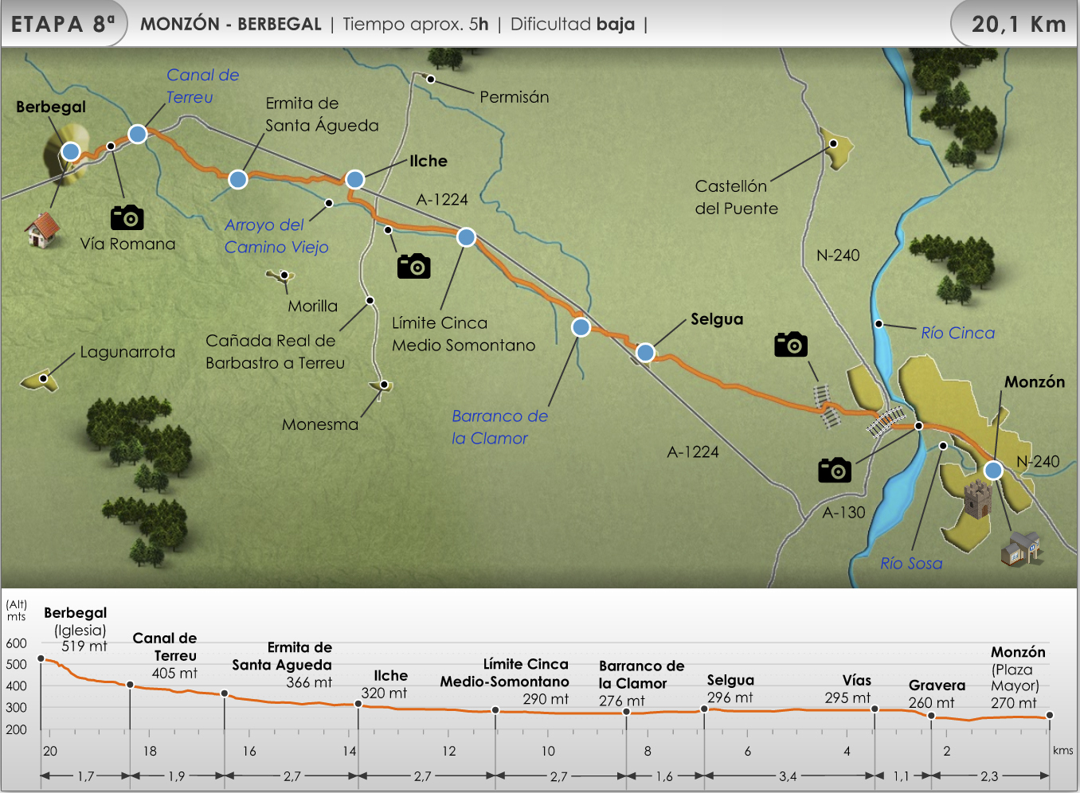Image resolution: width=1080 pixels, height=793 pixels.
Task: Click the Castellón del Puente label
Action: 736,197
